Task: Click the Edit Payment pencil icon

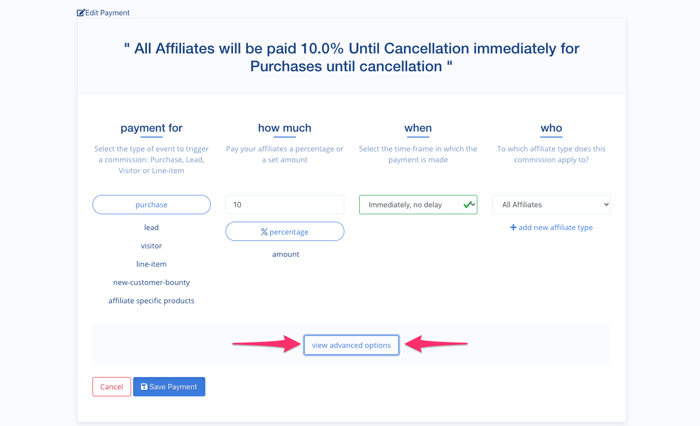Action: [80, 12]
